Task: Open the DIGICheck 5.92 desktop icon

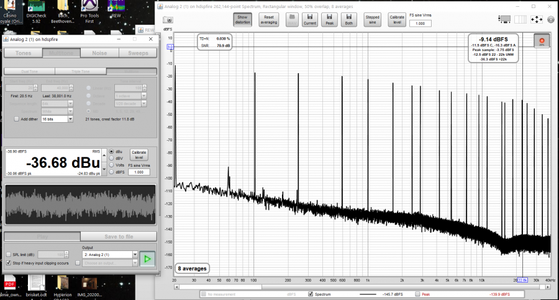Action: point(37,12)
